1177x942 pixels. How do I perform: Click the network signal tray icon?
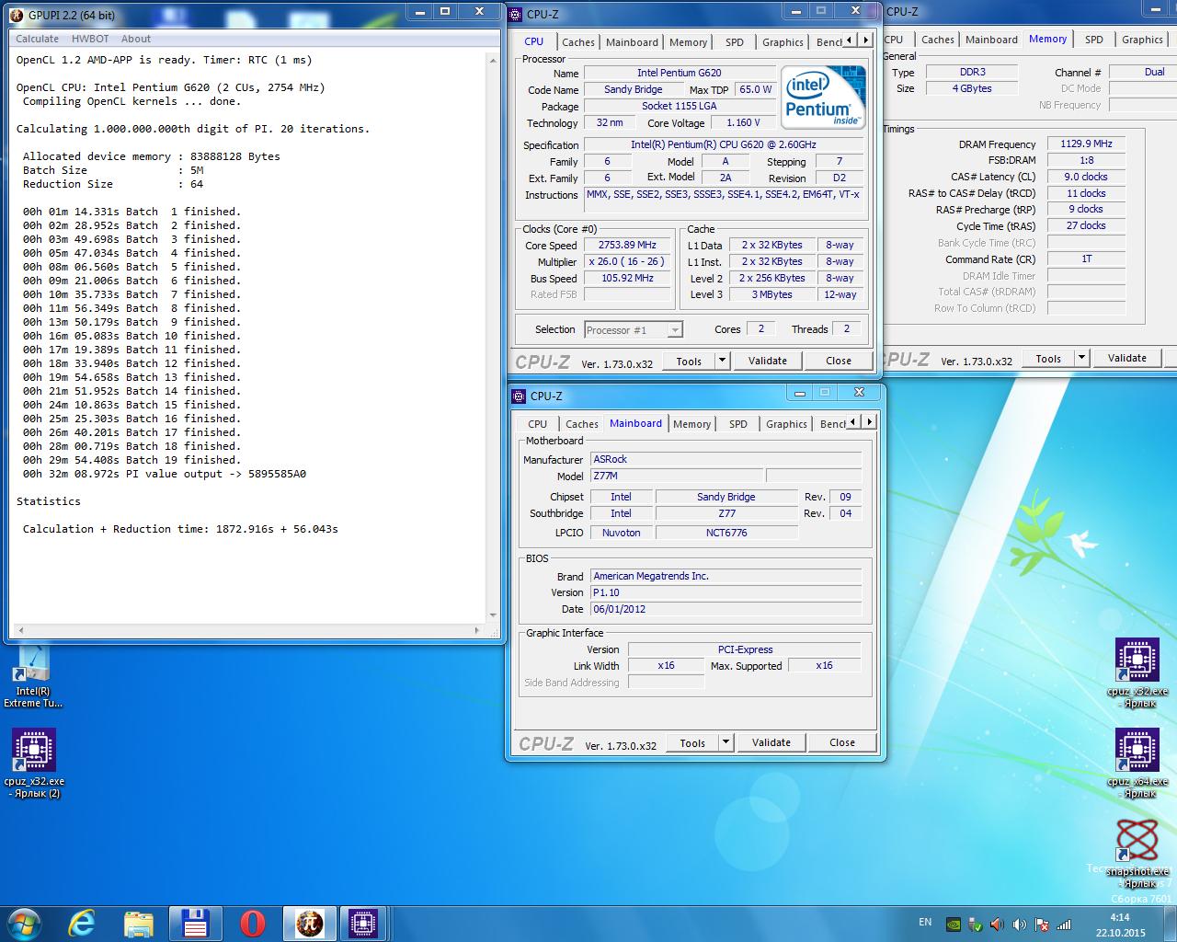[1064, 925]
